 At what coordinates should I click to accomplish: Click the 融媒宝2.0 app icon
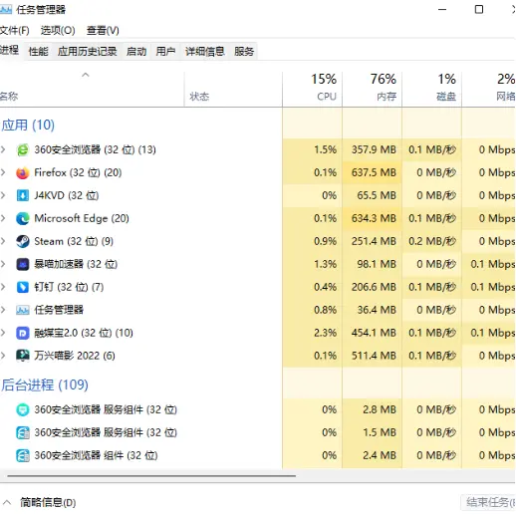(x=23, y=333)
